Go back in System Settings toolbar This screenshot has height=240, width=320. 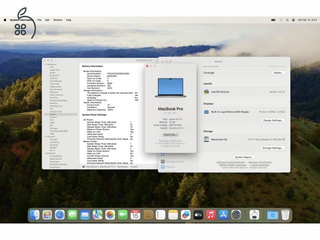click(203, 61)
